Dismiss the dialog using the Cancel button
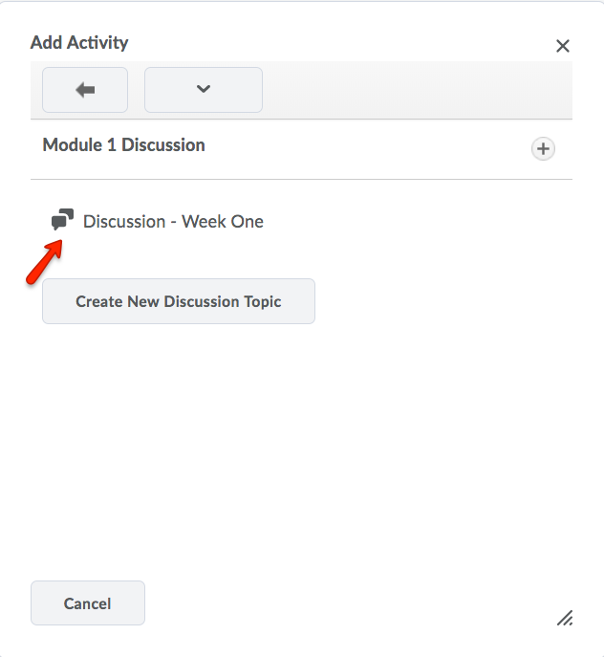The image size is (604, 657). click(88, 603)
